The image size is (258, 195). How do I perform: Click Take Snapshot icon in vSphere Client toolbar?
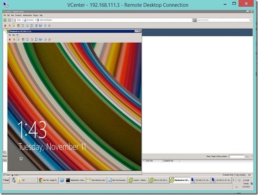(x=23, y=25)
